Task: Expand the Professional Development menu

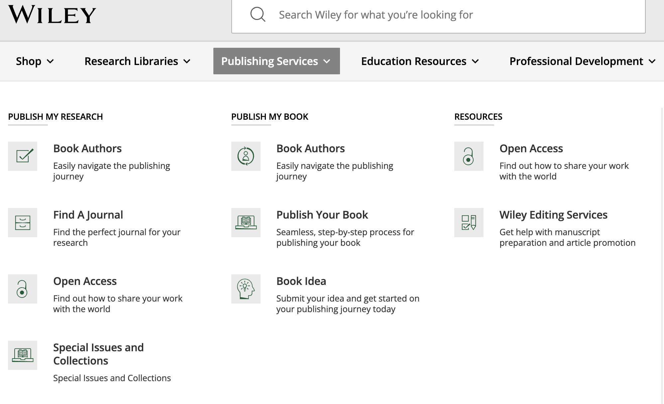Action: click(582, 61)
